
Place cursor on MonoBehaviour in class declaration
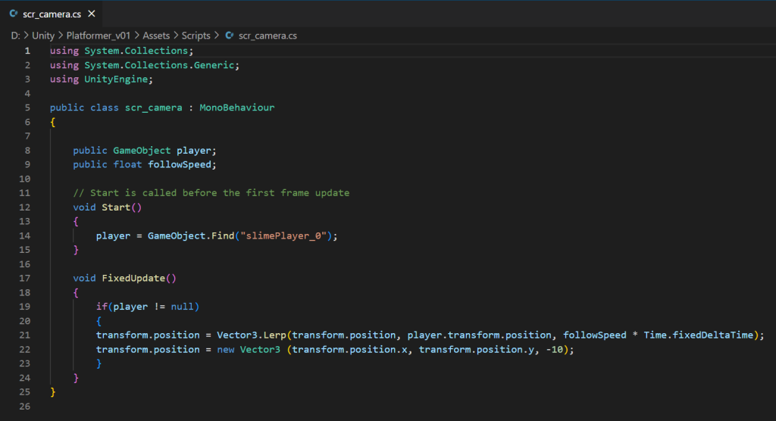pyautogui.click(x=237, y=108)
